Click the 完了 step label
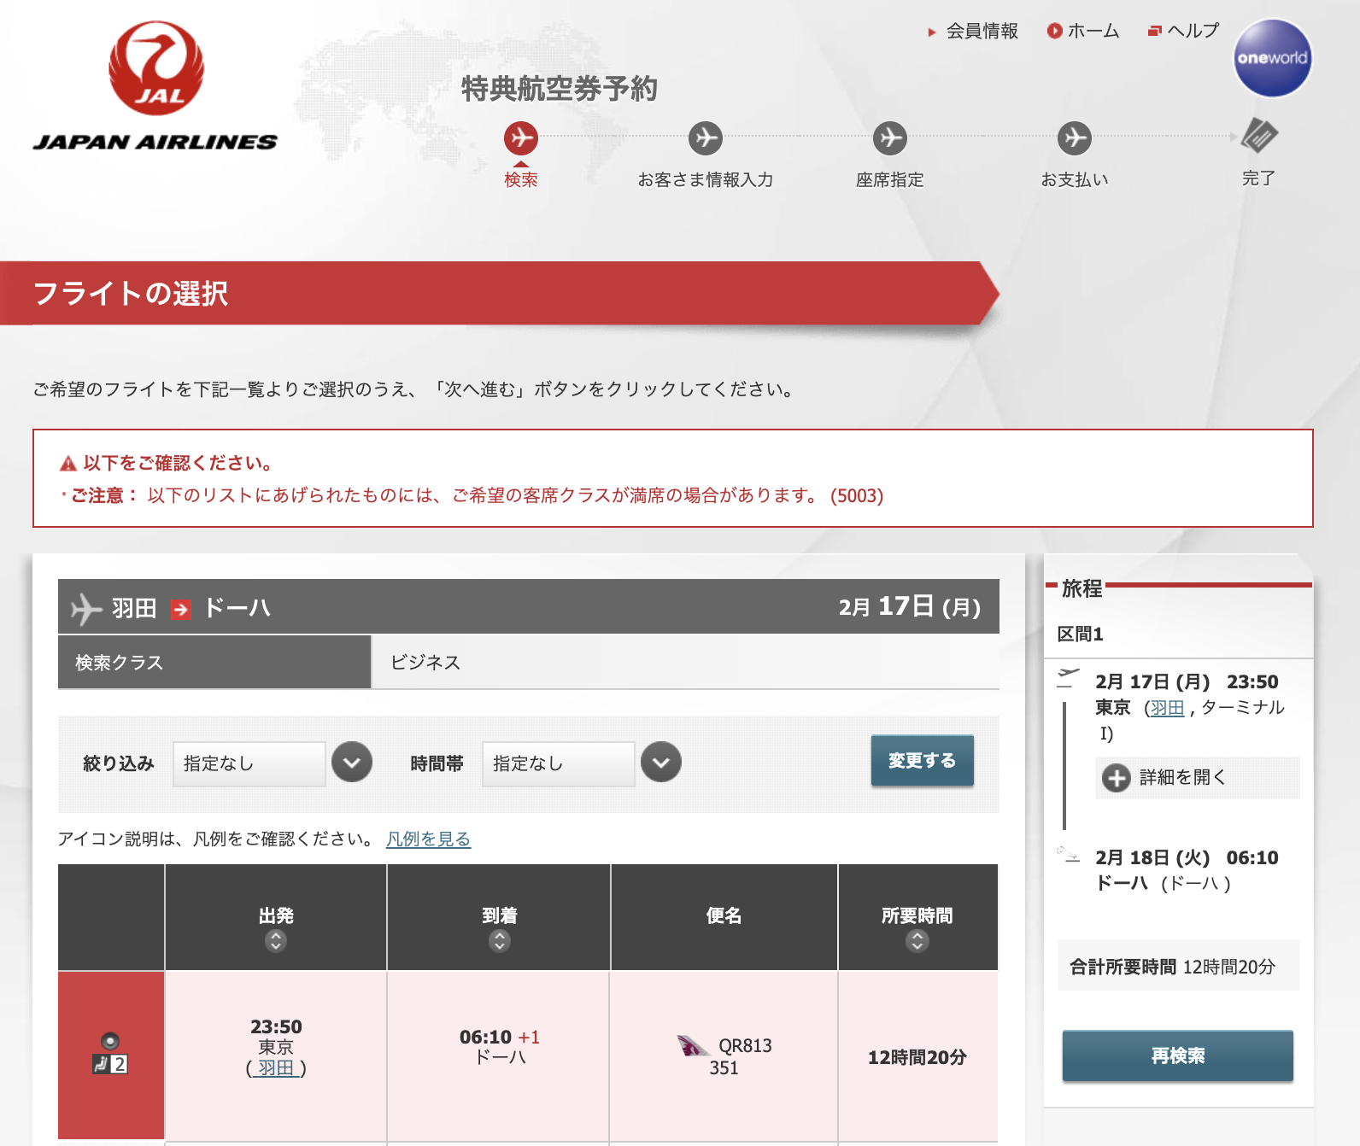 (x=1258, y=178)
